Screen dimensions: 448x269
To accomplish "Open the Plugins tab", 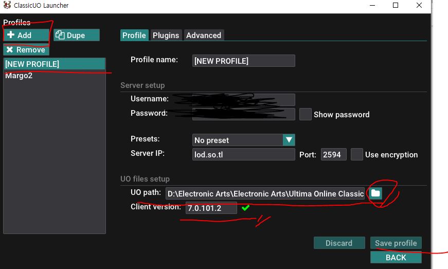I will 166,35.
